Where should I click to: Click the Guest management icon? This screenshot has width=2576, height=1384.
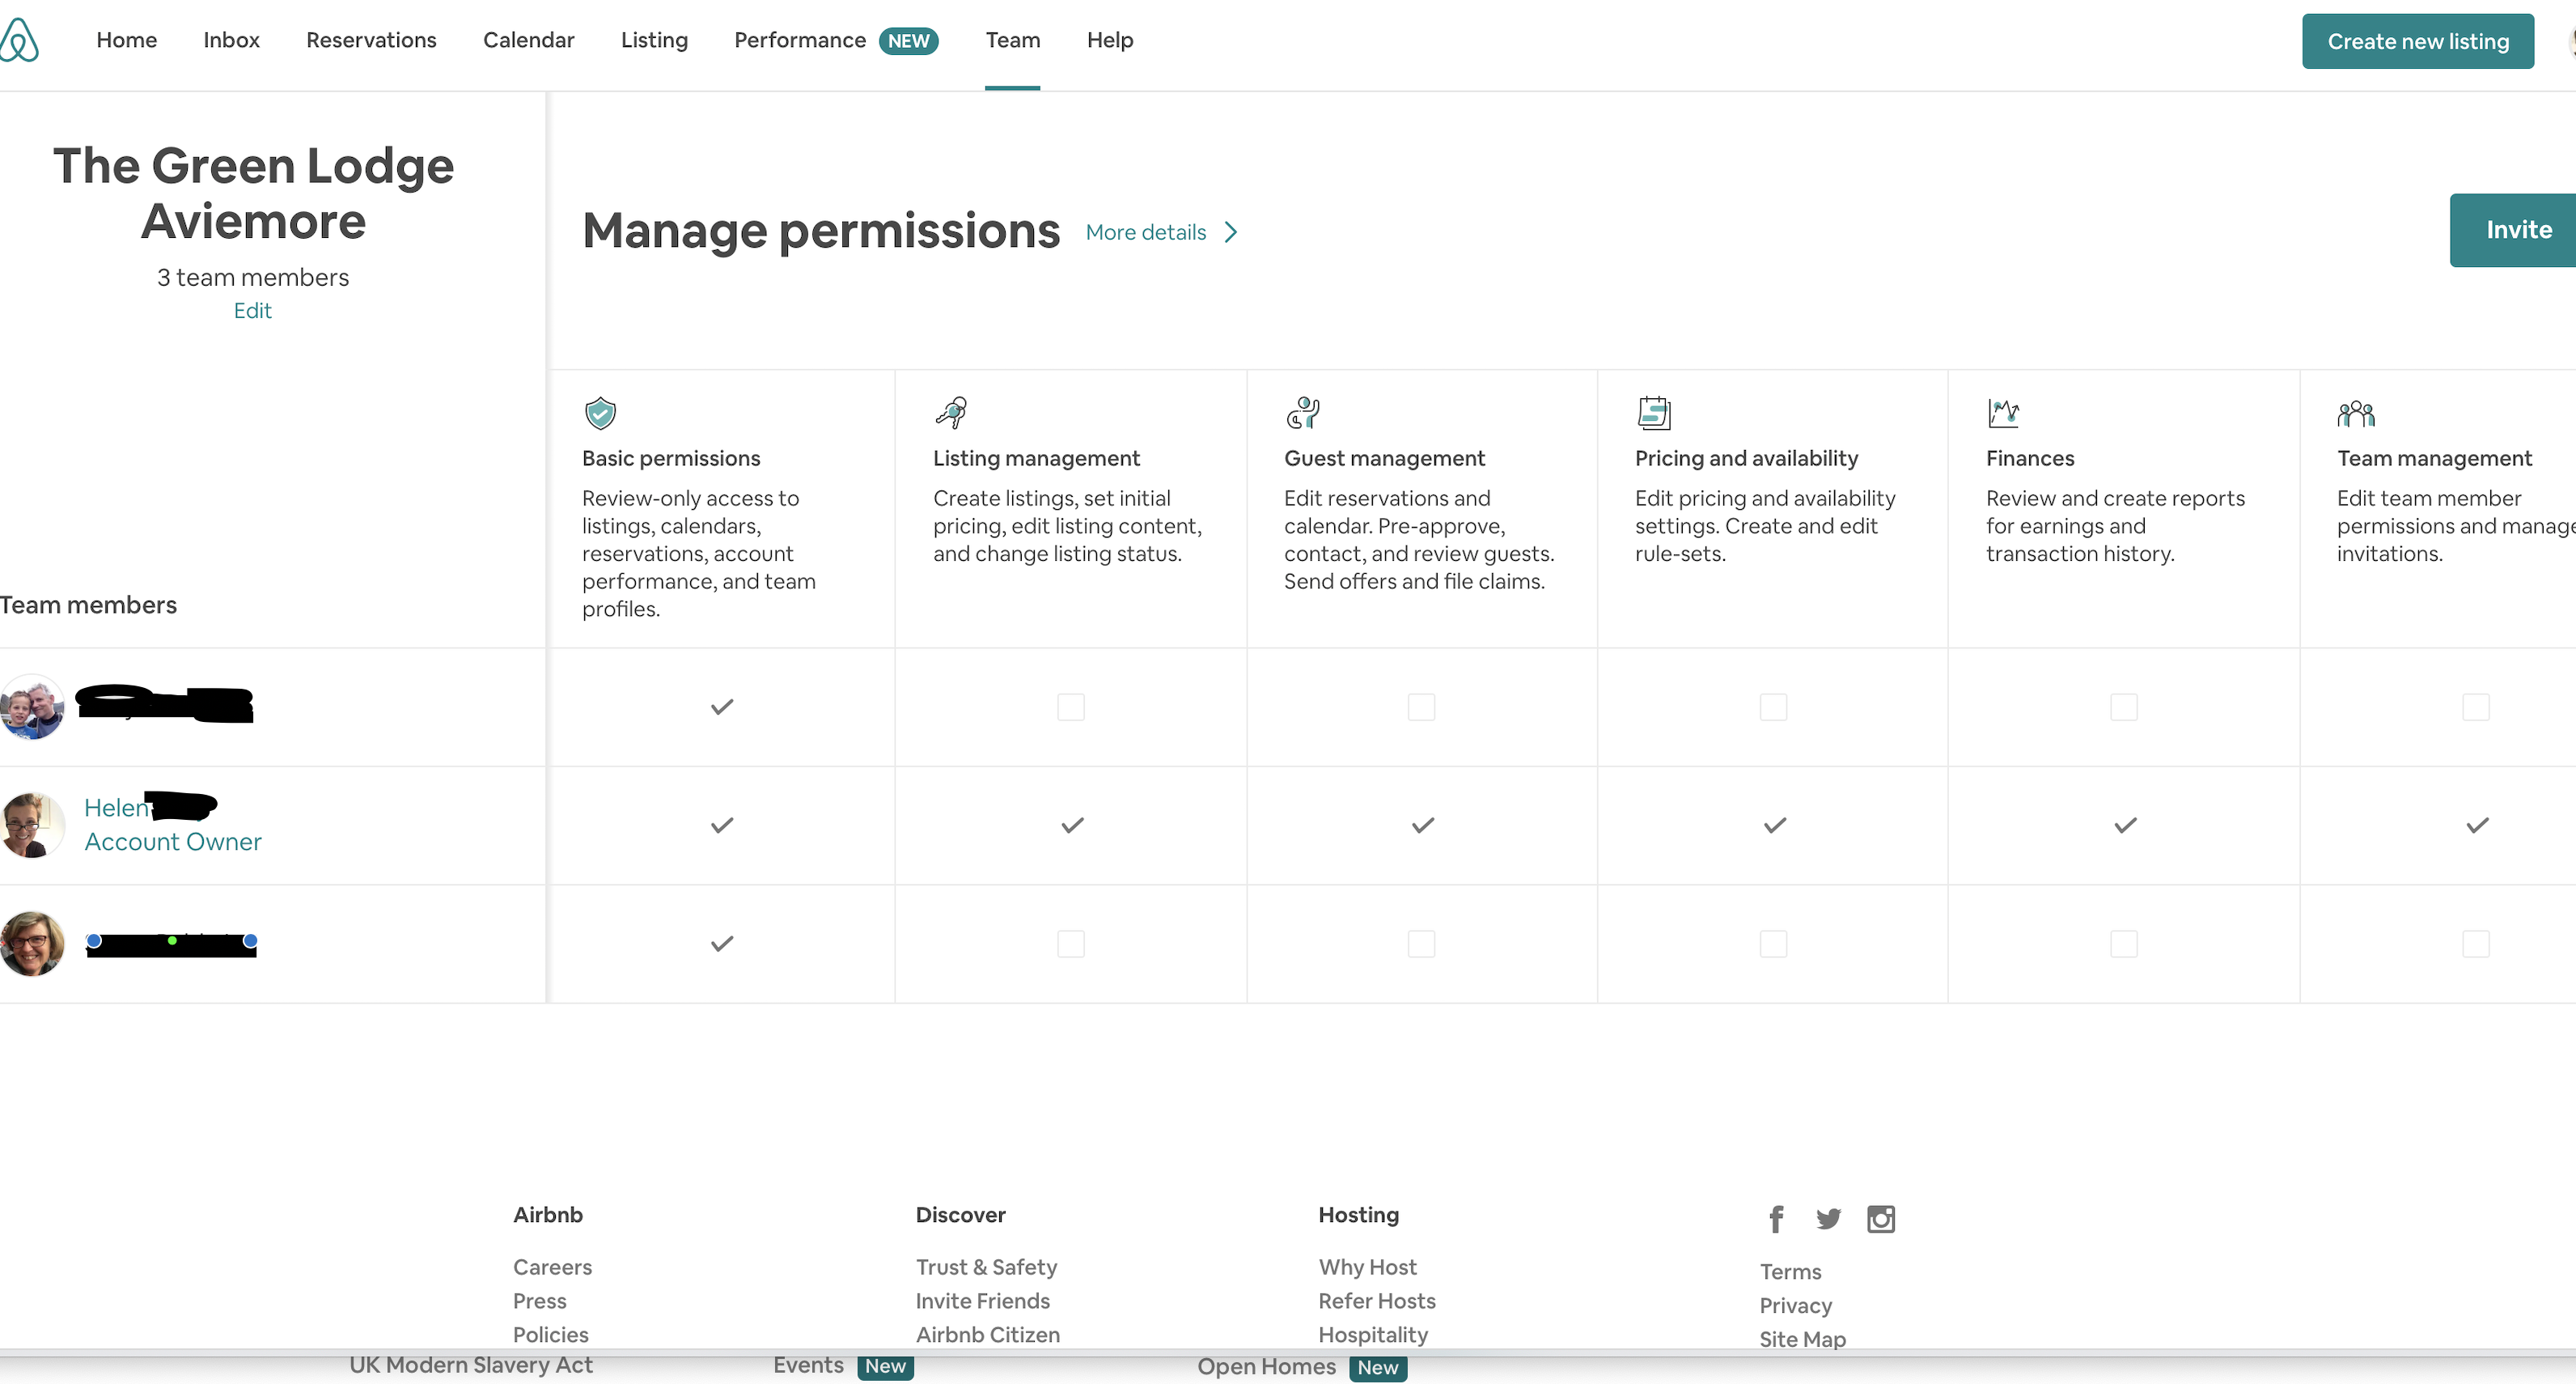point(1302,411)
